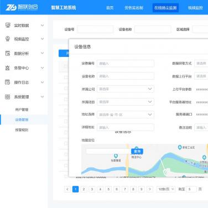Click the 设备信息 dialog title
Screen dimensions: 208x208
point(82,47)
